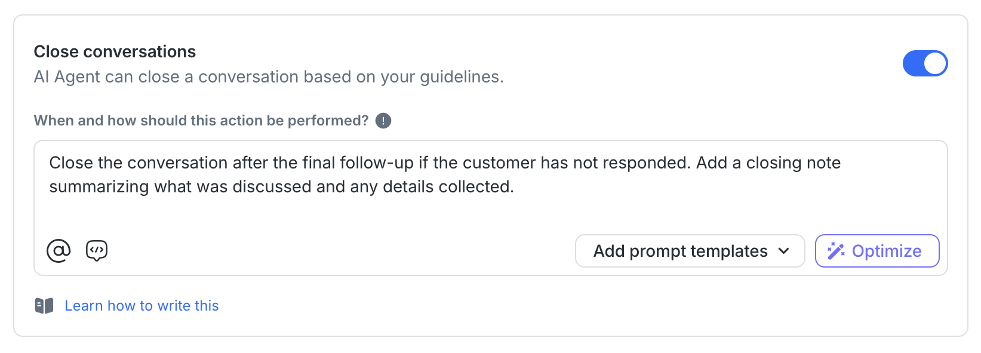Click the Add prompt templates label text
This screenshot has height=353, width=981.
(680, 251)
